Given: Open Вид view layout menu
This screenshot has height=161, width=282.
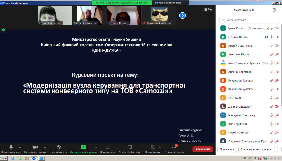Looking at the screenshot, I should (x=208, y=9).
